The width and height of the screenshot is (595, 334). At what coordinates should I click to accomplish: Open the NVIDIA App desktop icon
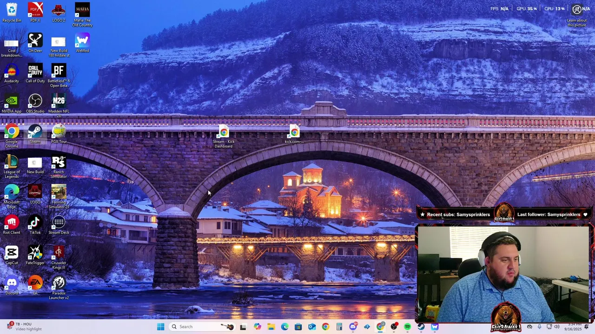pos(12,103)
